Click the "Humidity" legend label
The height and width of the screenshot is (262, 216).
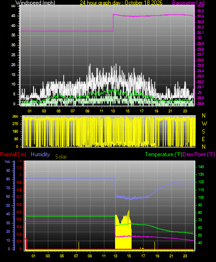point(40,154)
